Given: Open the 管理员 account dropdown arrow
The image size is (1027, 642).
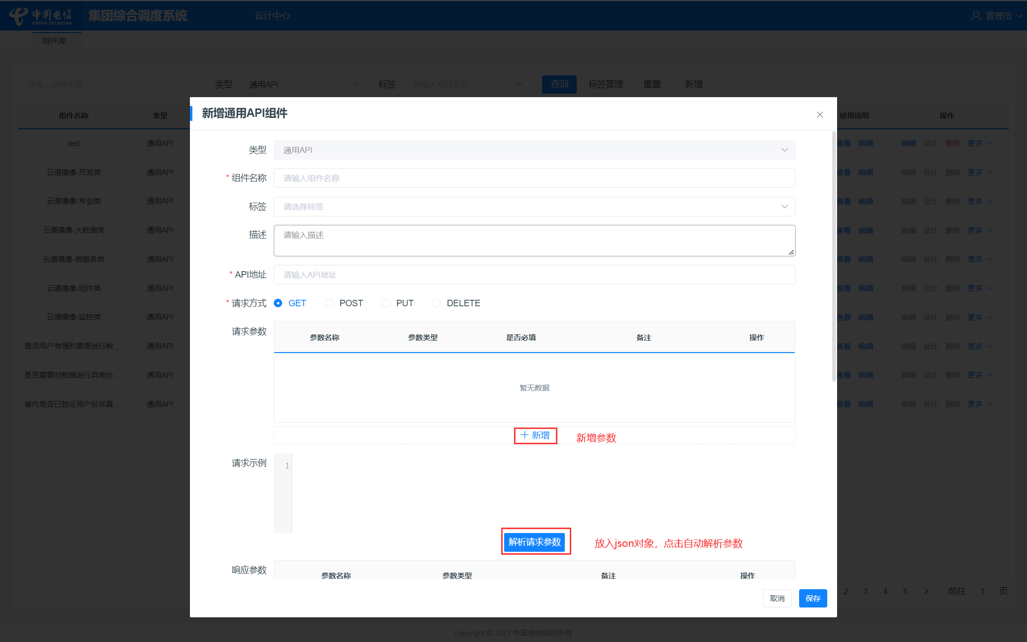Looking at the screenshot, I should pos(1019,16).
